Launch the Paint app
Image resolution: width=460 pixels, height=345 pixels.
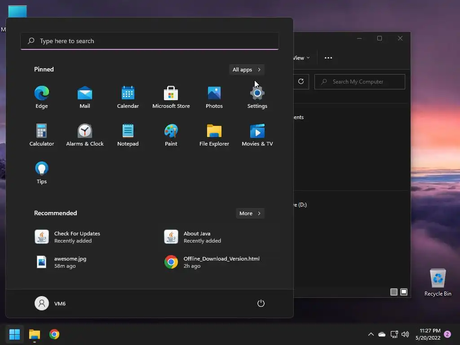point(171,135)
